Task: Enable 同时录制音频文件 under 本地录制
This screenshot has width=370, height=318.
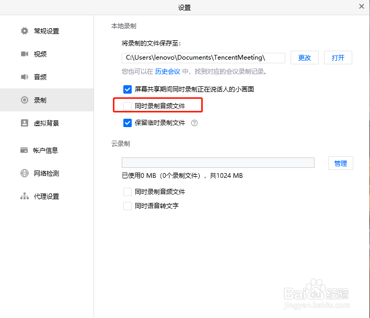Action: tap(128, 106)
